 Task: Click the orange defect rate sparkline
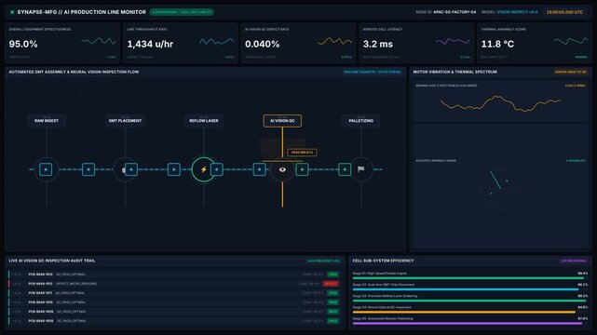pos(335,41)
